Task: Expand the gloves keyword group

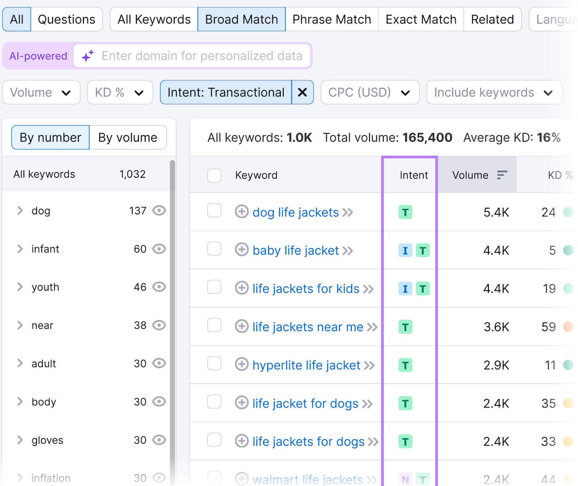Action: coord(20,440)
